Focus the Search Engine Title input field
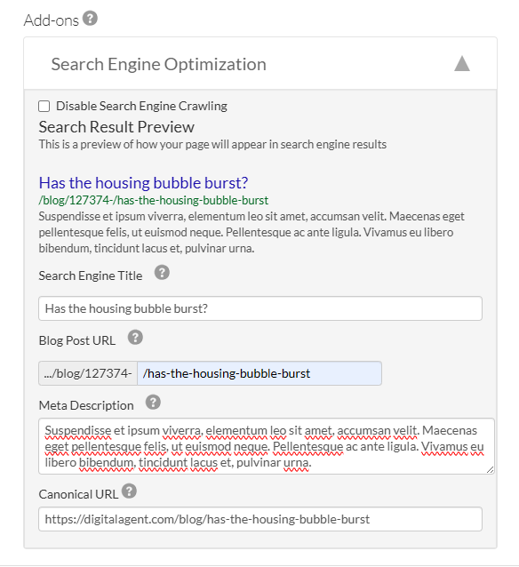Screen dimensions: 519x567 (260, 308)
